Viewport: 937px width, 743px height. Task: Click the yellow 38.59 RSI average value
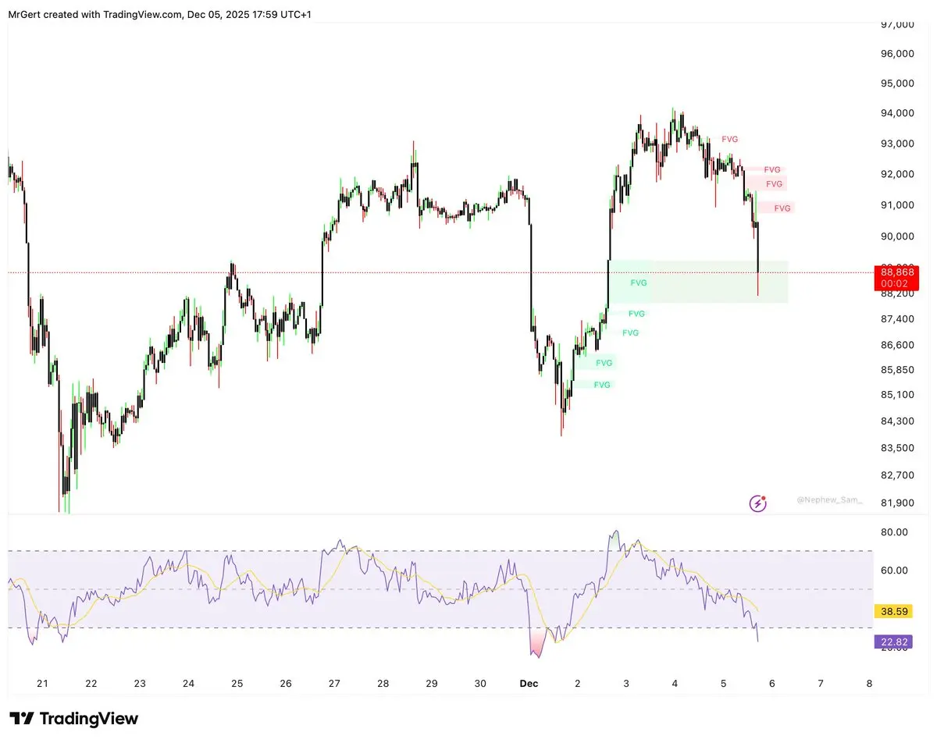(892, 611)
